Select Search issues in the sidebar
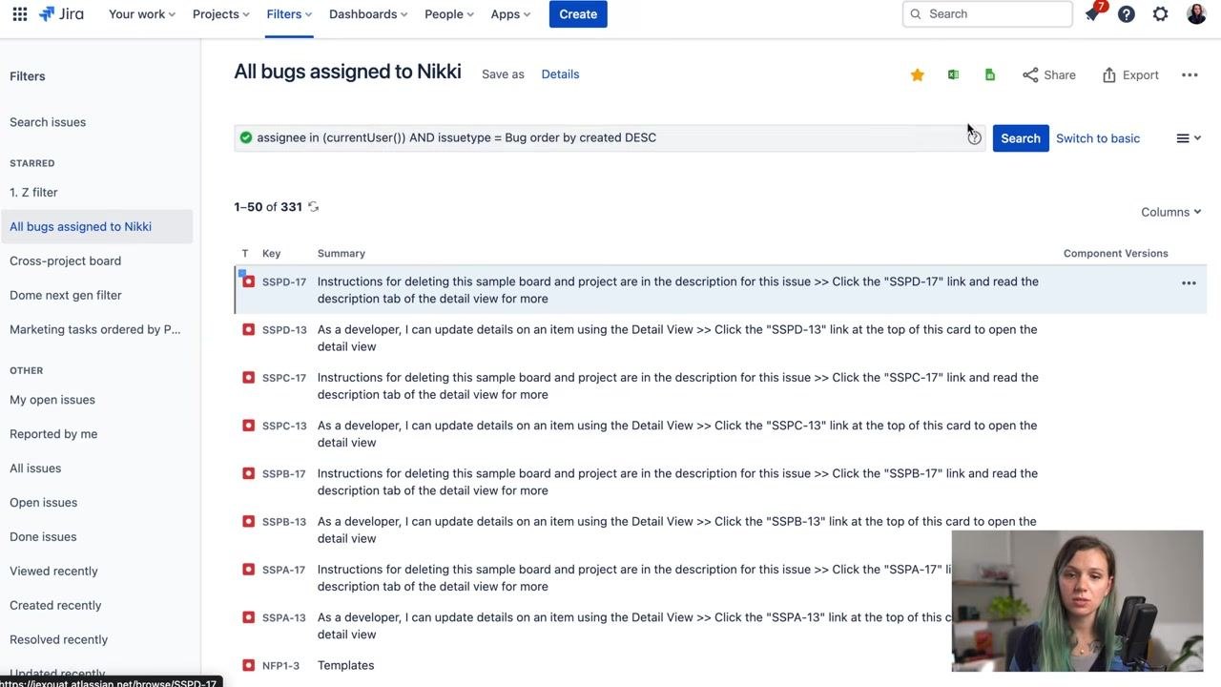Image resolution: width=1221 pixels, height=687 pixels. point(48,122)
